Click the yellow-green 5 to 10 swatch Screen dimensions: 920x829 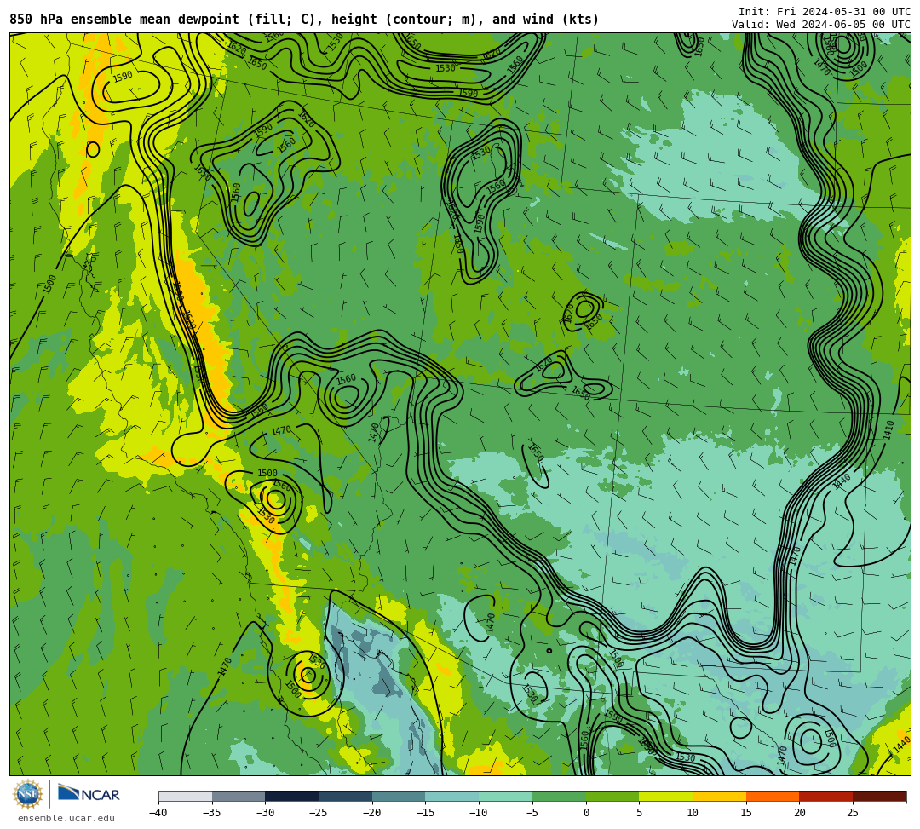(665, 796)
